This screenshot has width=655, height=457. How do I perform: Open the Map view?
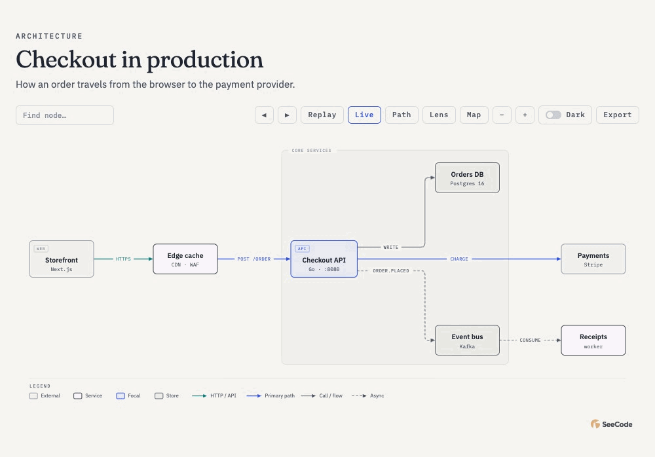474,115
